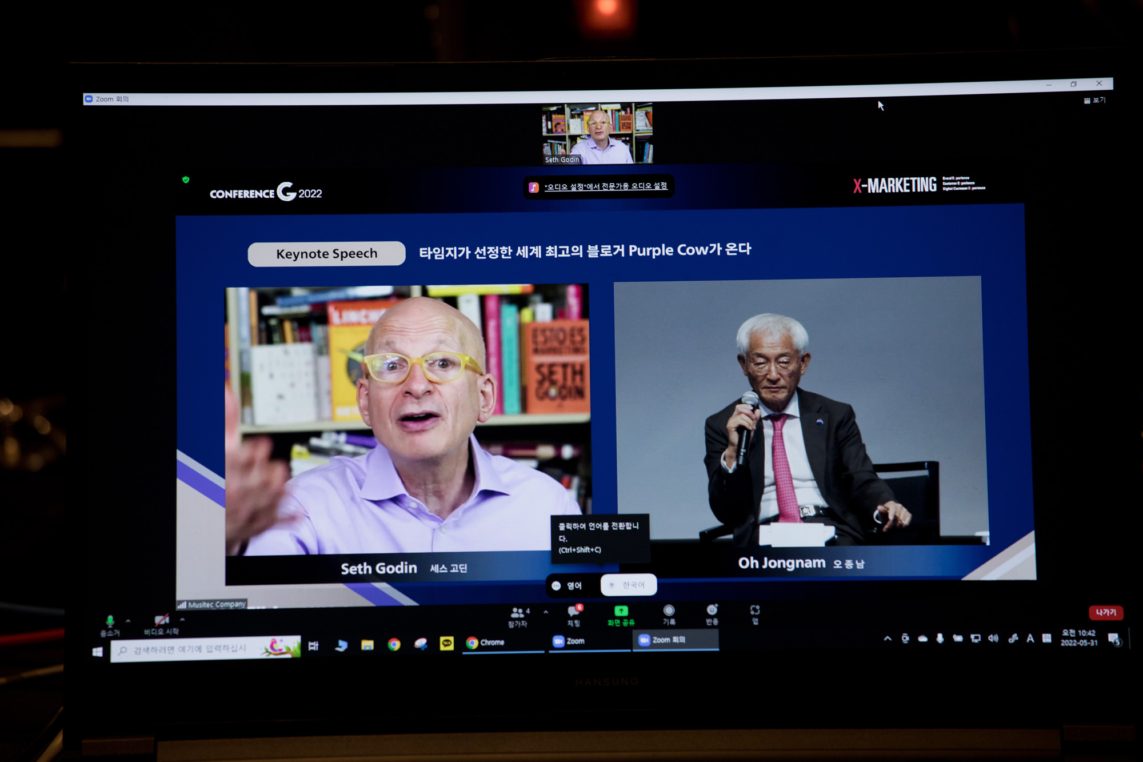This screenshot has width=1143, height=762.
Task: Select the Zoom 회의 taskbar button
Action: [676, 640]
